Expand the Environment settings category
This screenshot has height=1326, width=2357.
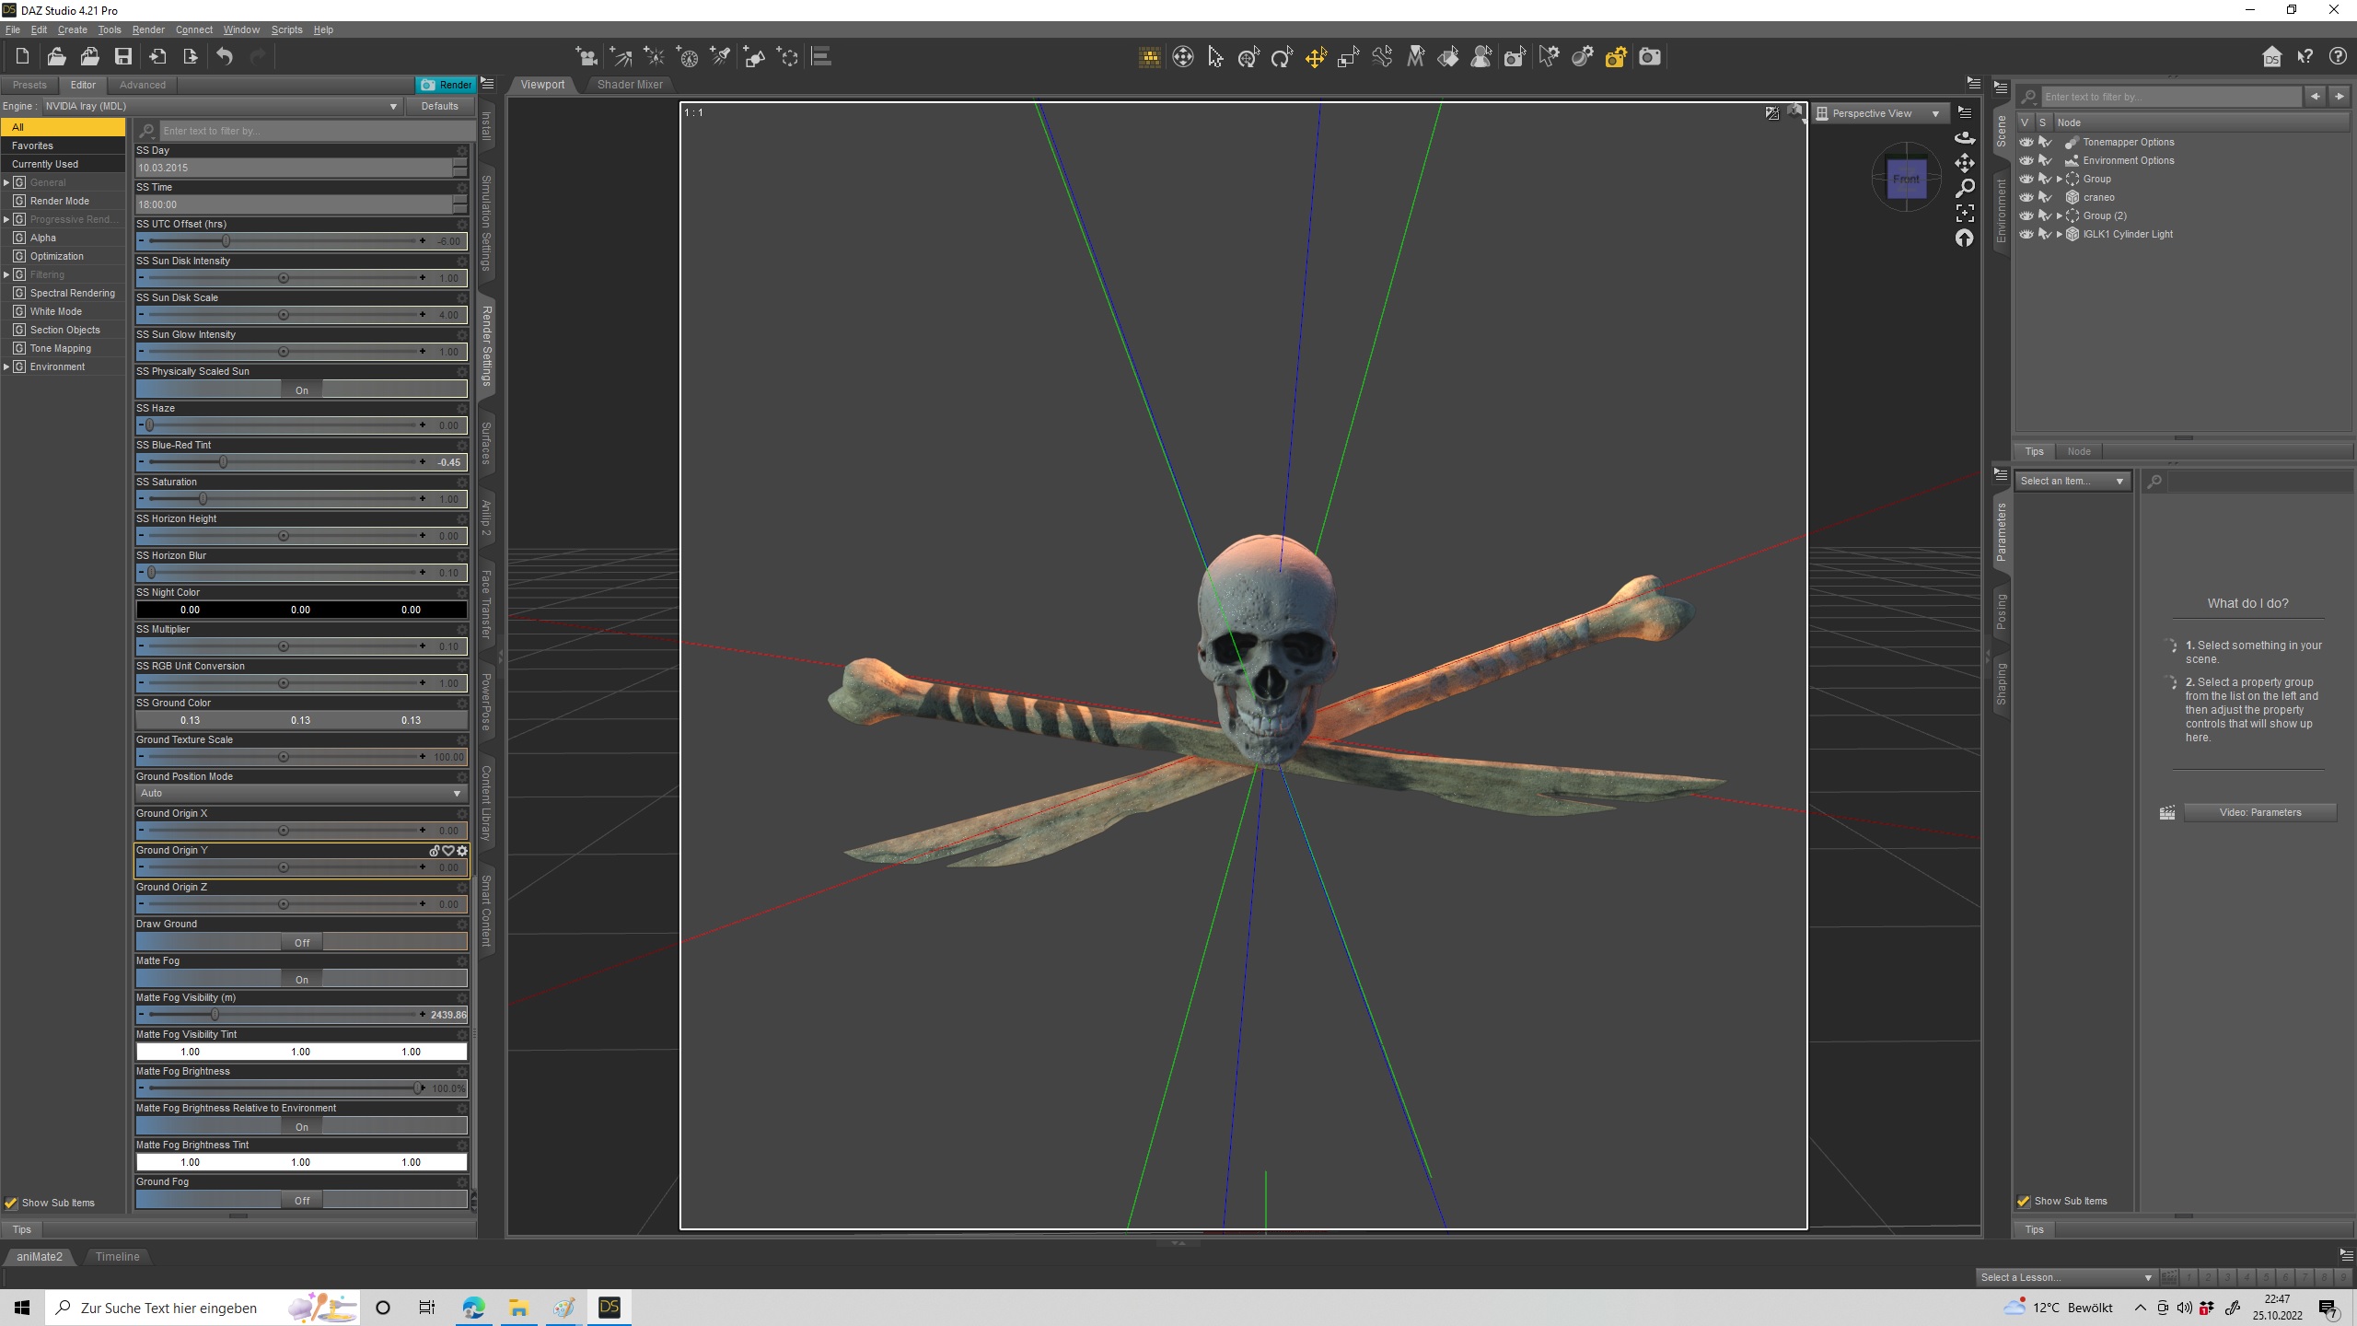(x=7, y=366)
